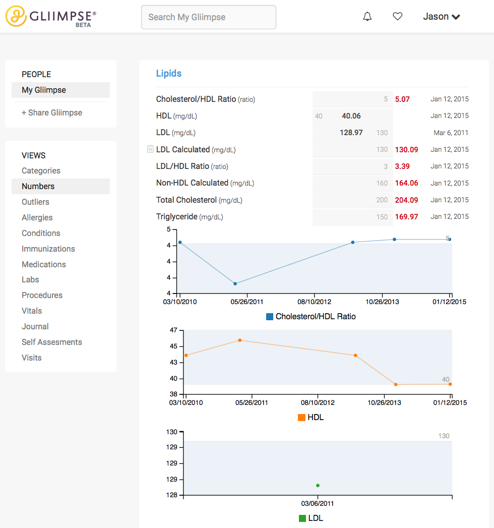
Task: Open the Categories view
Action: coord(41,171)
